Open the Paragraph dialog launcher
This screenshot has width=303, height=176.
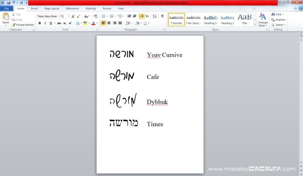coord(164,30)
